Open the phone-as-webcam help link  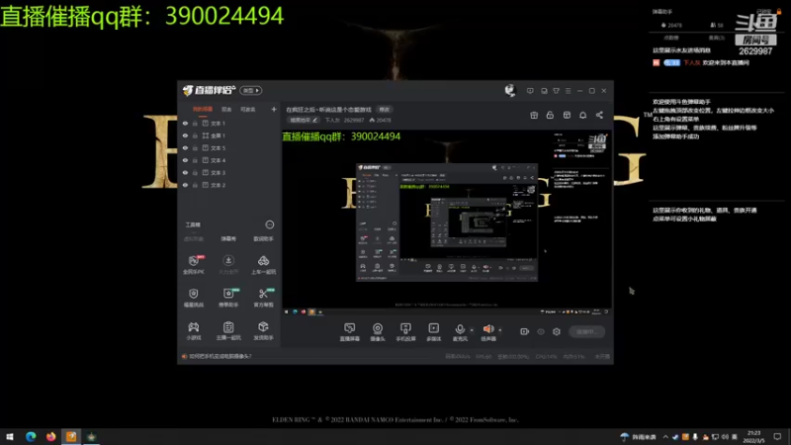220,356
